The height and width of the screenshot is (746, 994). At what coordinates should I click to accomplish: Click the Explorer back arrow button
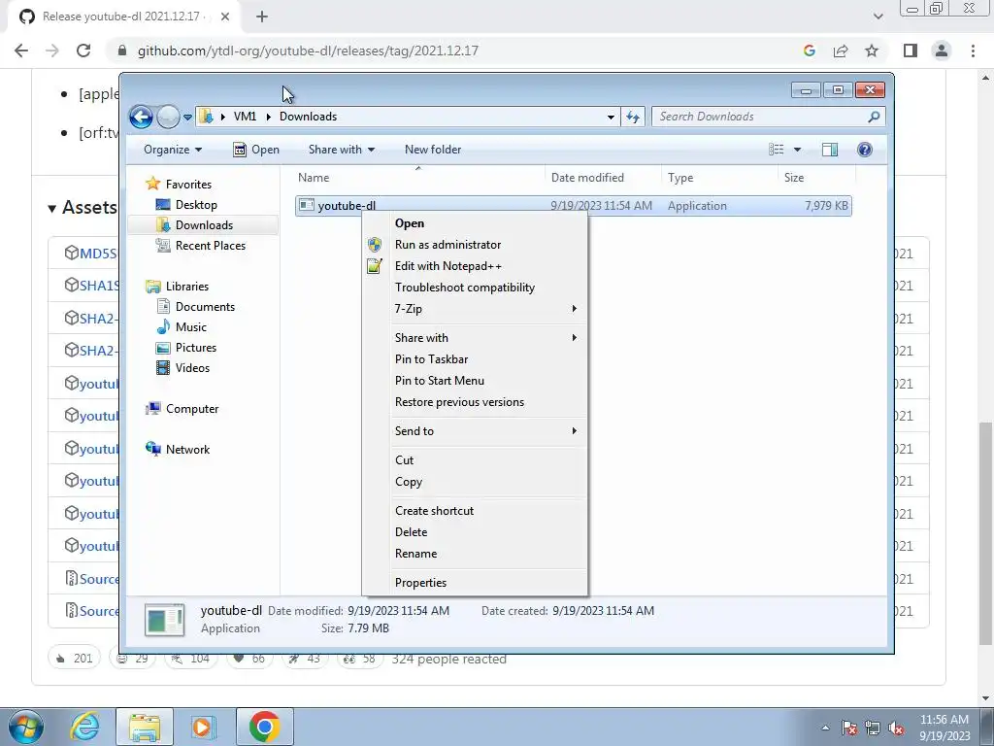click(141, 117)
